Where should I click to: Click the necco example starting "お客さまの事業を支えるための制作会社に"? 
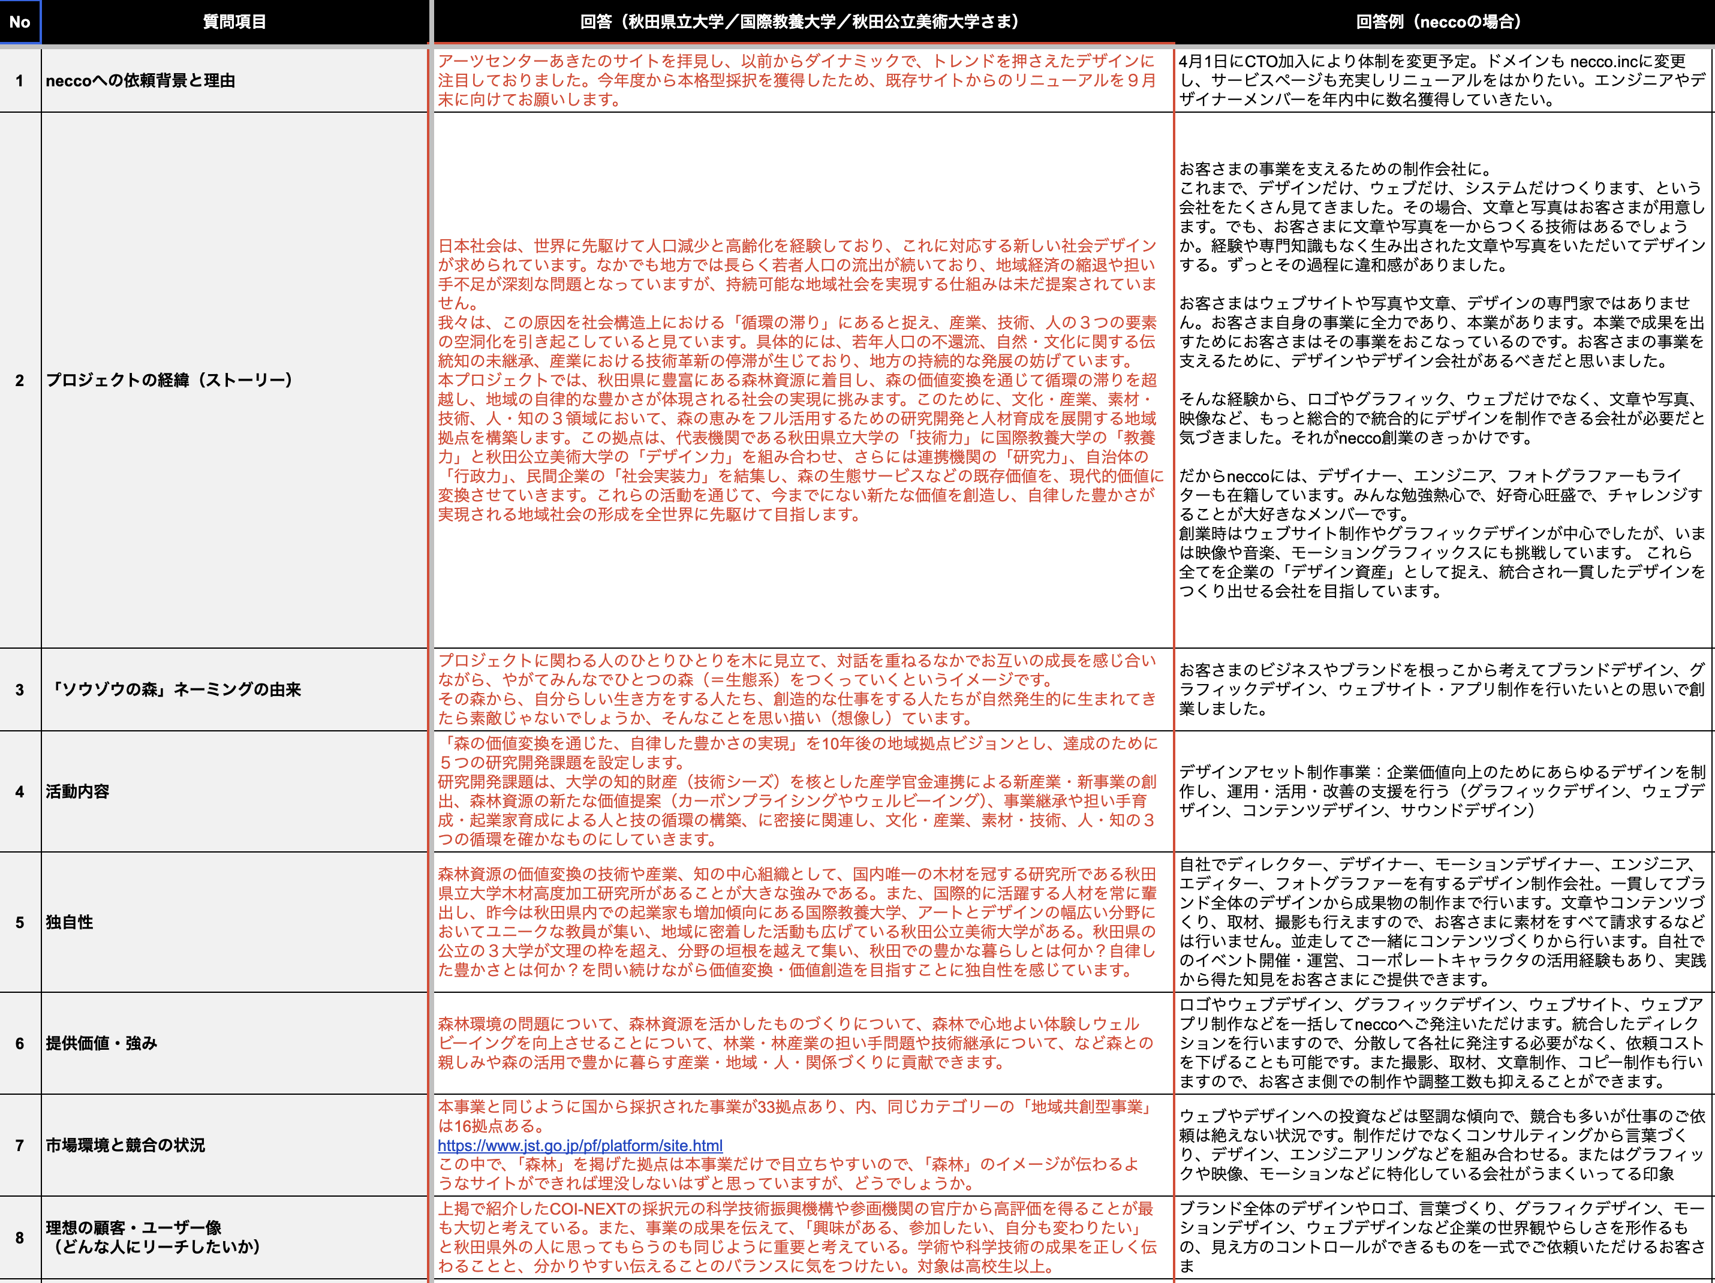(x=1443, y=381)
